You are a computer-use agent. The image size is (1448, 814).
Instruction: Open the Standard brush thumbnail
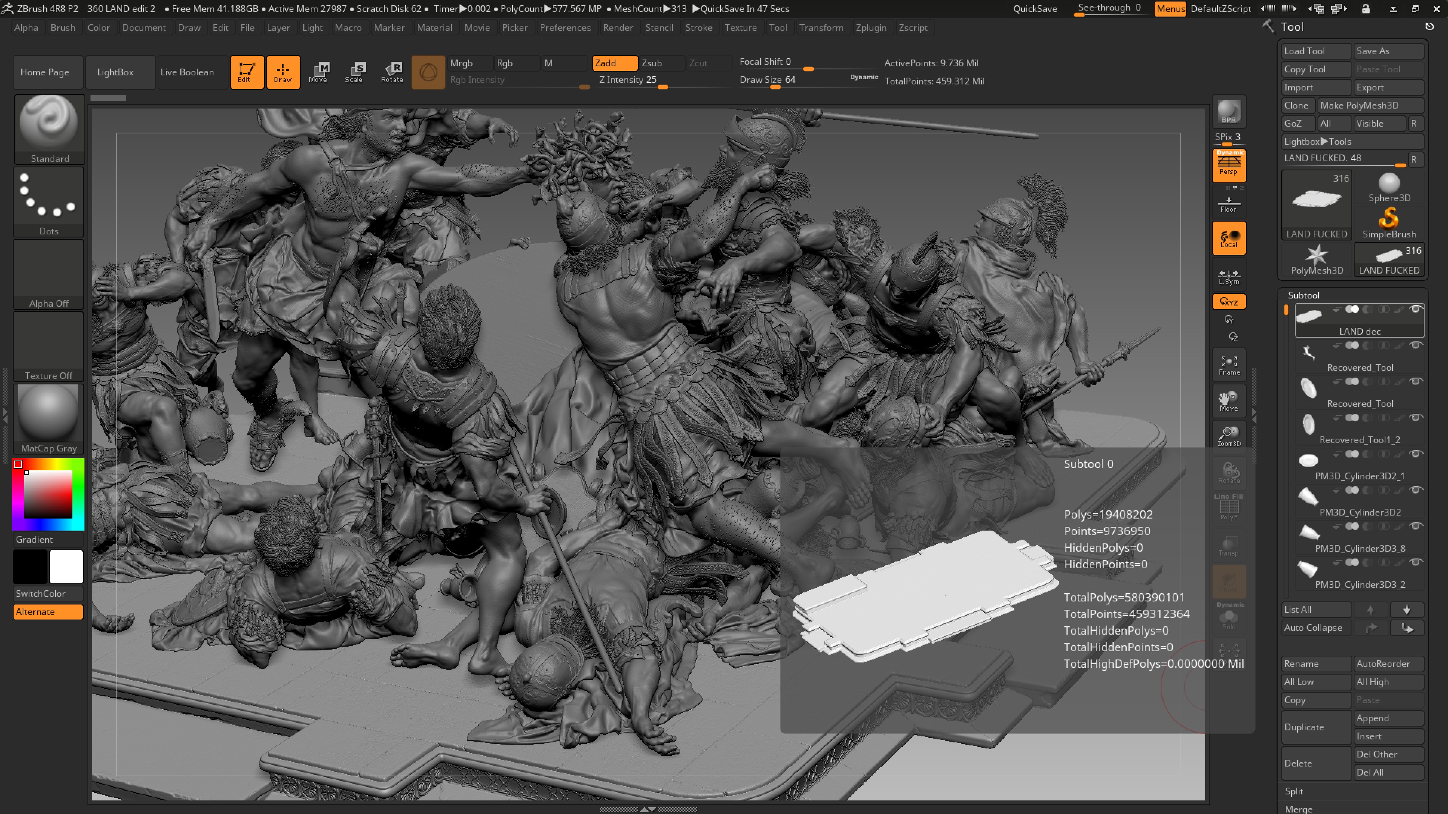click(x=49, y=129)
